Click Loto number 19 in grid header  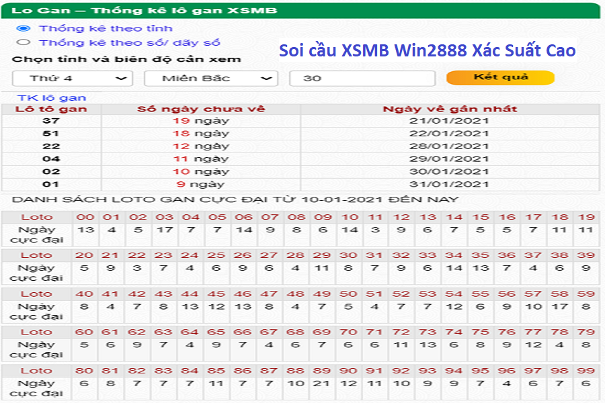point(586,217)
